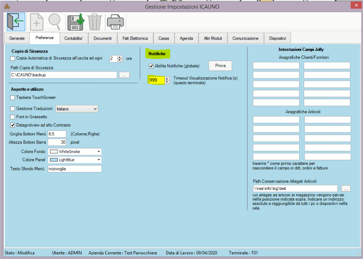This screenshot has height=259, width=363.
Task: Expand the Colore Panel LightBlue dropdown
Action: click(x=99, y=160)
